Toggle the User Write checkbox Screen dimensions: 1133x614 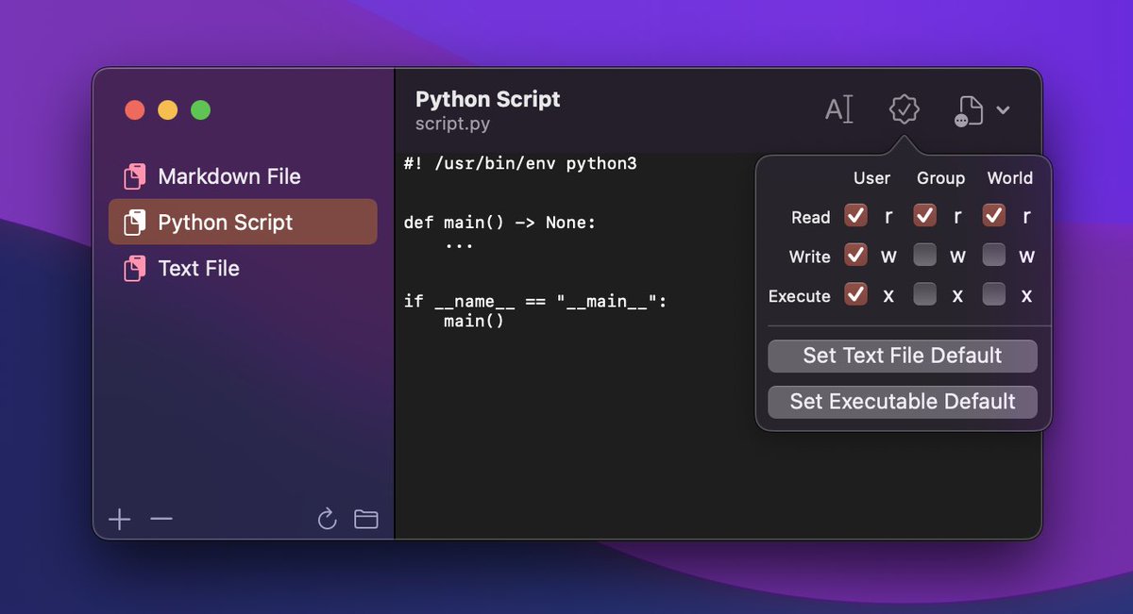[x=855, y=255]
